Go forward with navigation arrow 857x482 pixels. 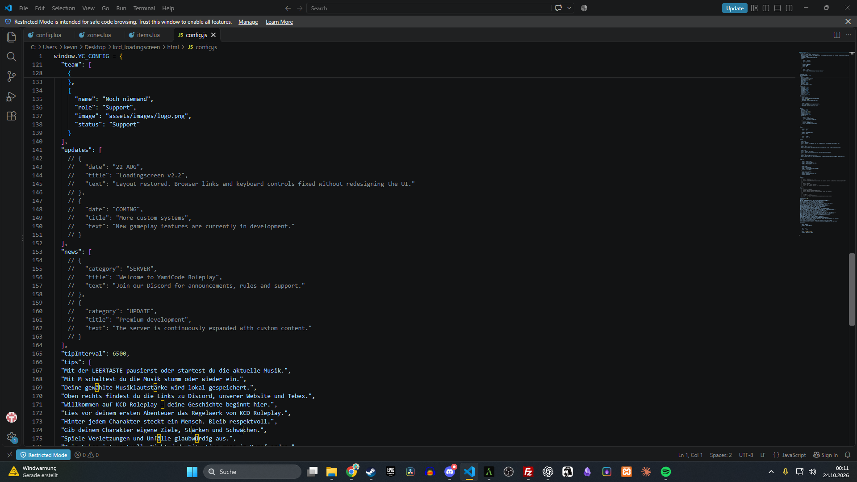300,8
